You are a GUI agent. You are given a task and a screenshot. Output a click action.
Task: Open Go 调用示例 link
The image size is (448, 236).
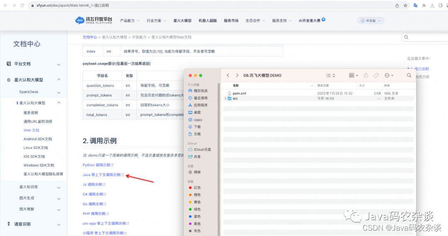point(95,204)
